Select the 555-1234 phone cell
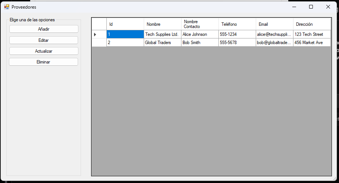The height and width of the screenshot is (183, 339). pos(237,34)
